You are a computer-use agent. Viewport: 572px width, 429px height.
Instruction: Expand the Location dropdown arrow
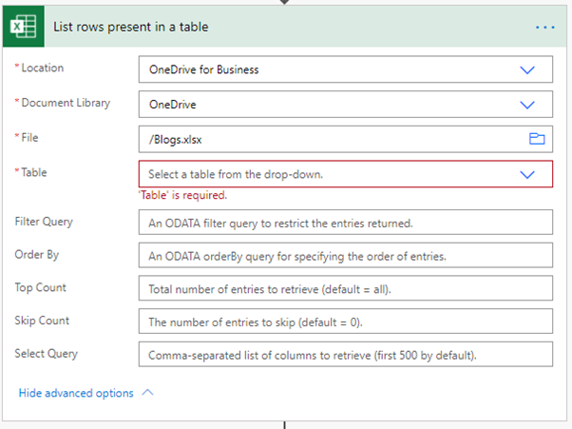click(x=527, y=69)
